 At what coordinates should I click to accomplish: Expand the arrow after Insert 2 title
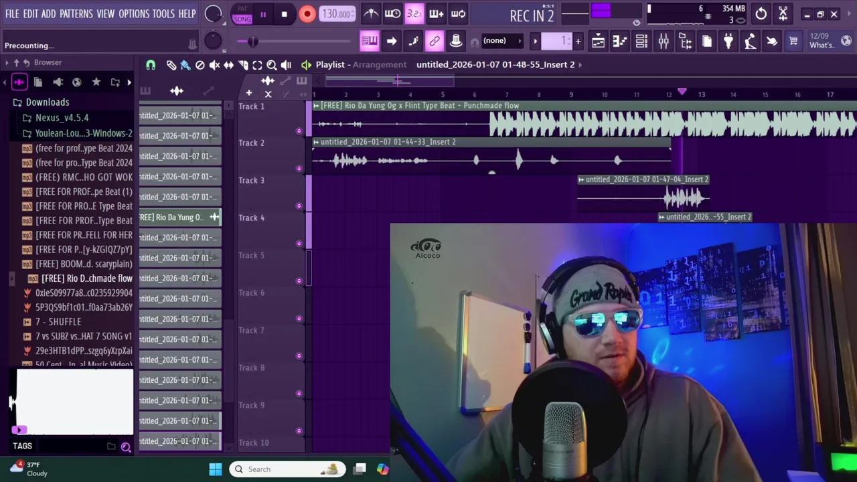pos(580,64)
